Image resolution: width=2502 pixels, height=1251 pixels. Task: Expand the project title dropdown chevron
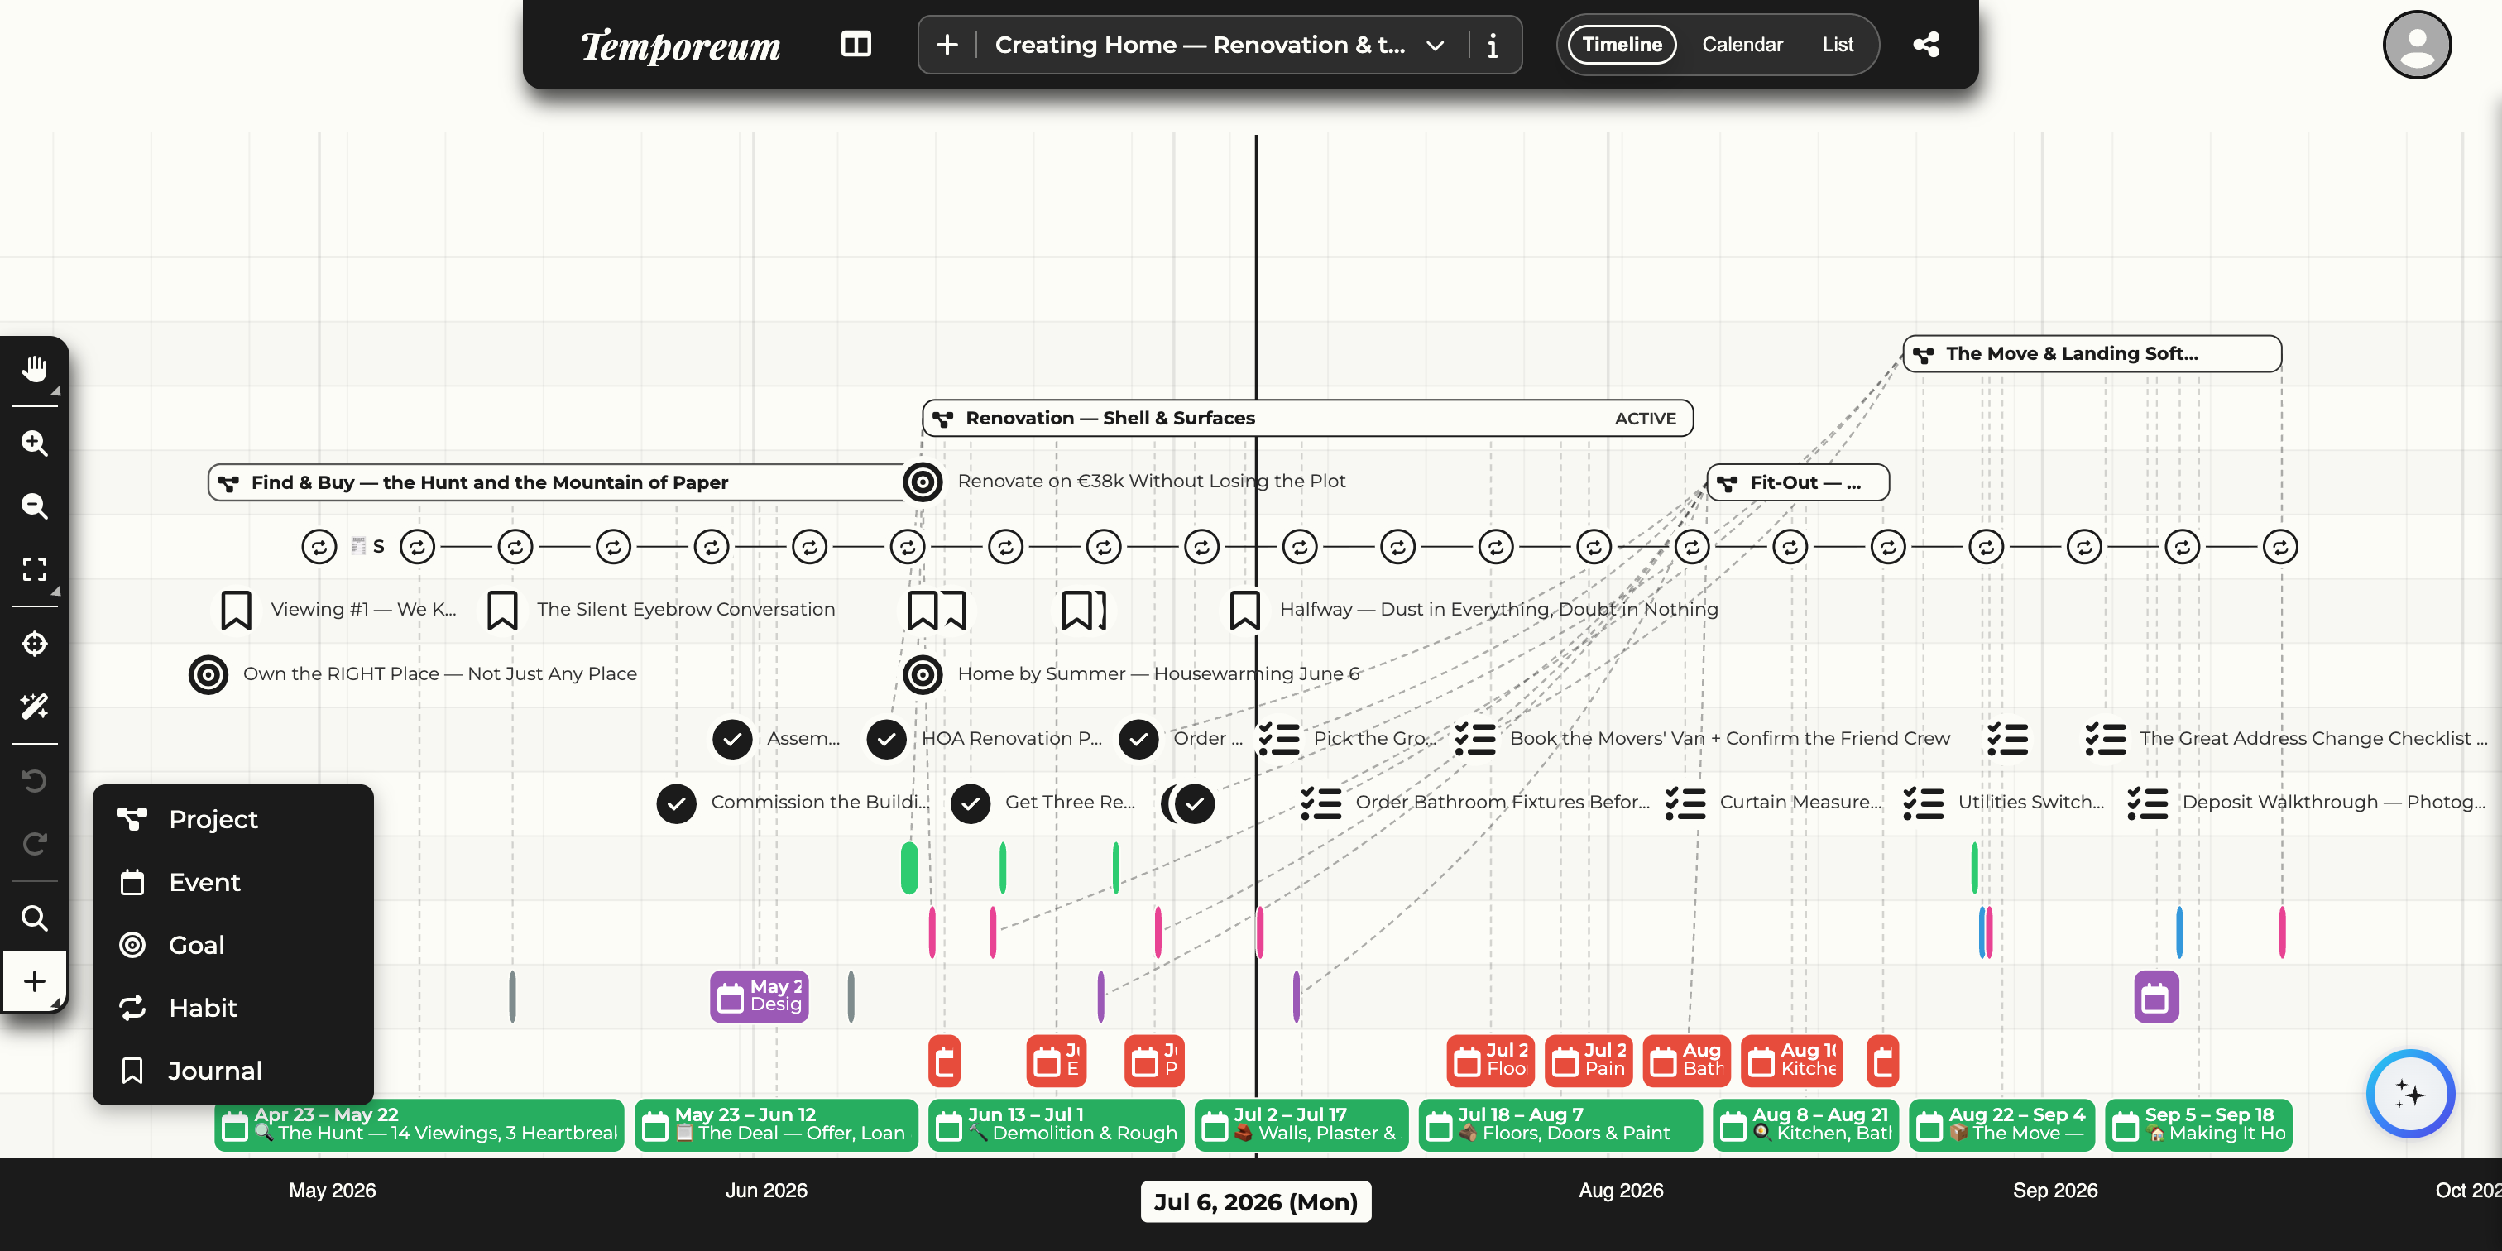tap(1435, 46)
